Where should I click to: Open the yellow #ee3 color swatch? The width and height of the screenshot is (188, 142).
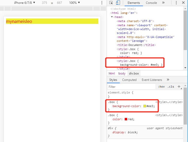145,106
